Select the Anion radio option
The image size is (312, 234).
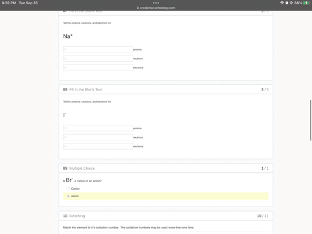(x=68, y=196)
